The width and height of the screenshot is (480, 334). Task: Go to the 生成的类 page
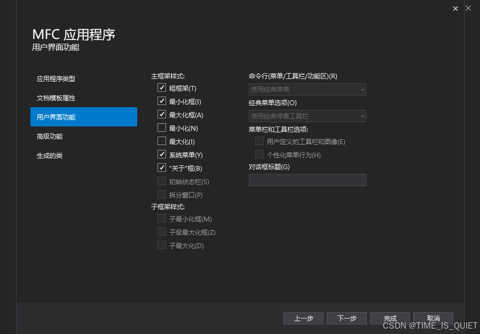(84, 155)
